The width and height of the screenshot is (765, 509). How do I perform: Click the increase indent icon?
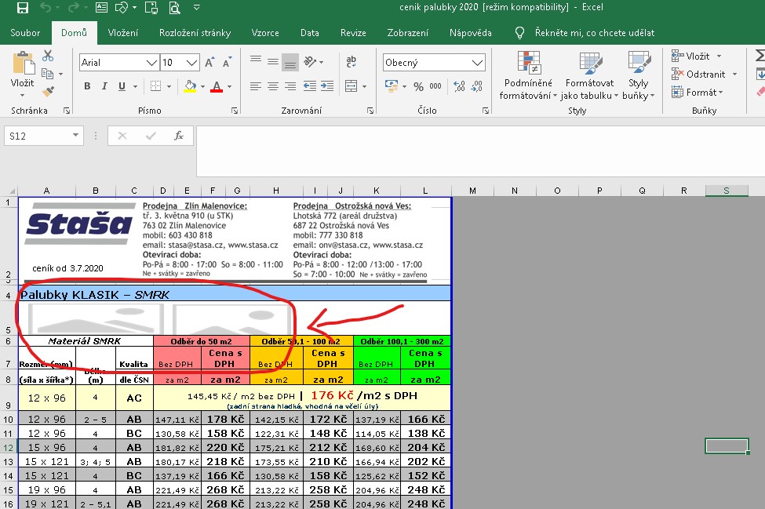click(x=329, y=86)
